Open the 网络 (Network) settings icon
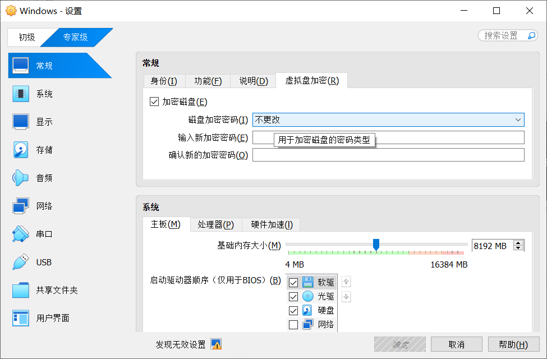Viewport: 547px width, 359px height. point(21,206)
